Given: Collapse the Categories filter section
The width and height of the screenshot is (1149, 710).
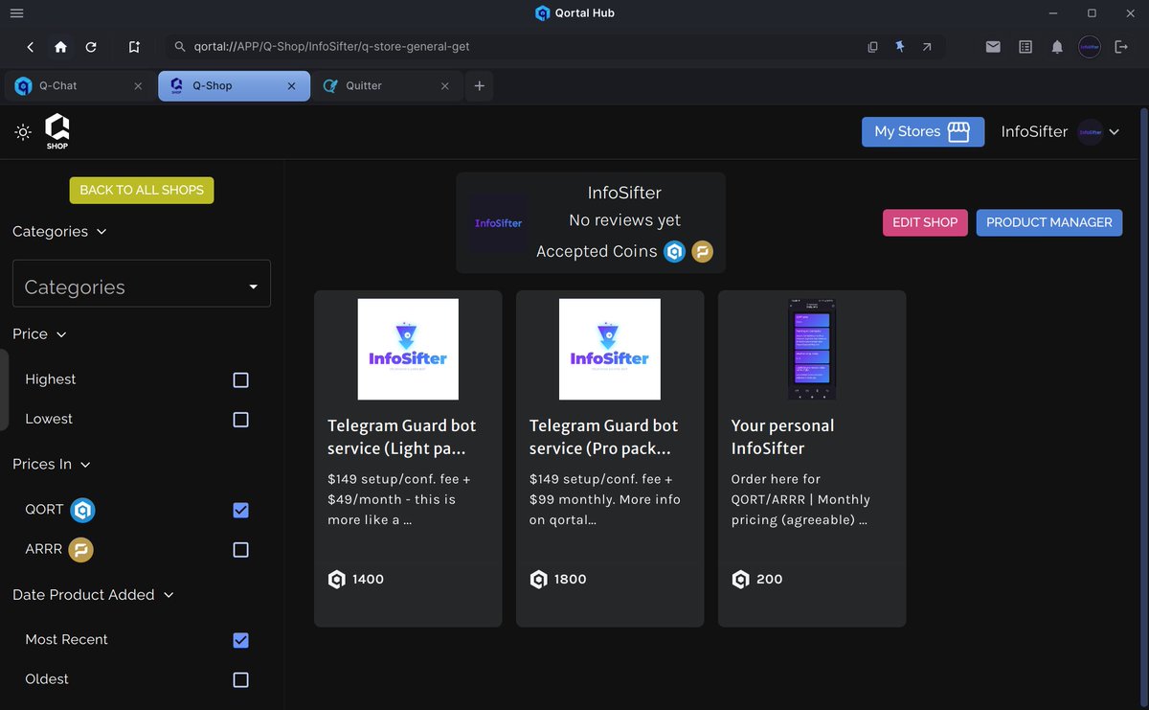Looking at the screenshot, I should pos(59,232).
